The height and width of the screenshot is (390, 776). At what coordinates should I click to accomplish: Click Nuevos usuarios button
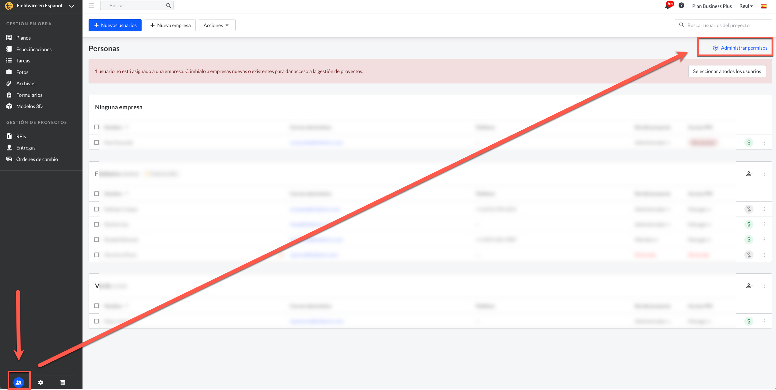coord(115,25)
